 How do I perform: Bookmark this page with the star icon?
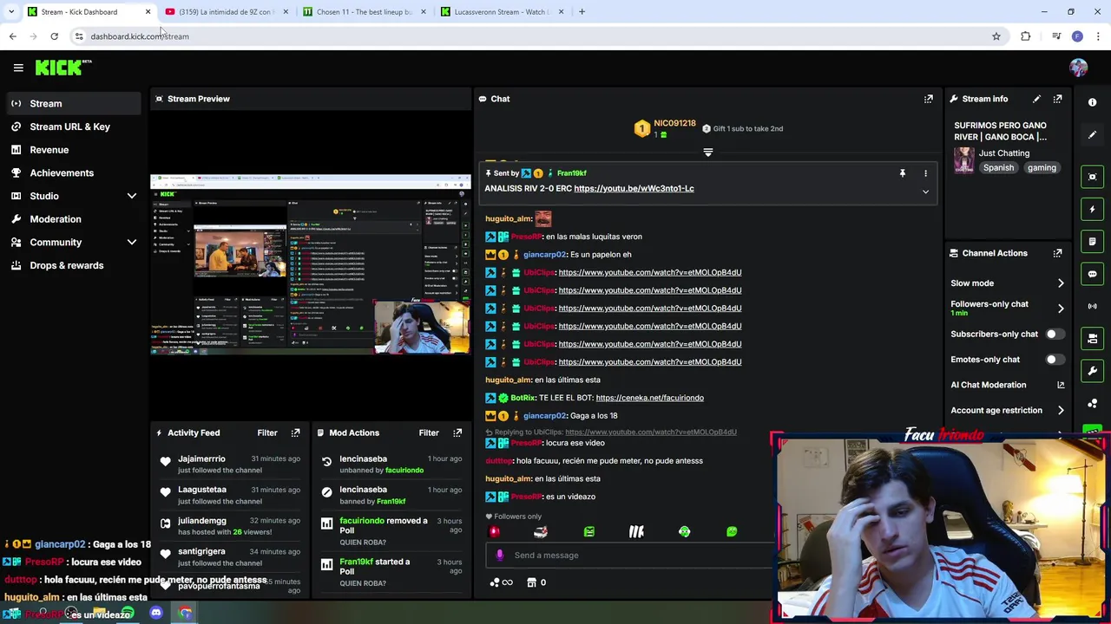point(996,36)
